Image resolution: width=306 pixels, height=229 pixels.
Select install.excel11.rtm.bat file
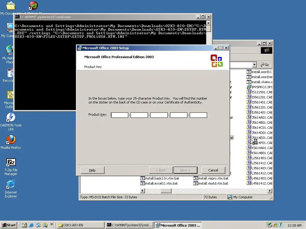159,183
